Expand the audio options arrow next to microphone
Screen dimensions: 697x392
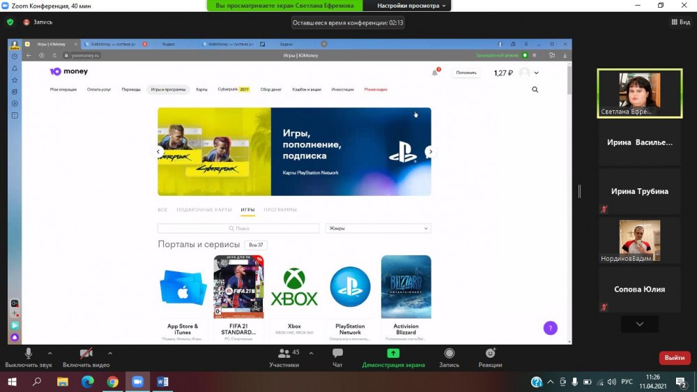tap(49, 353)
